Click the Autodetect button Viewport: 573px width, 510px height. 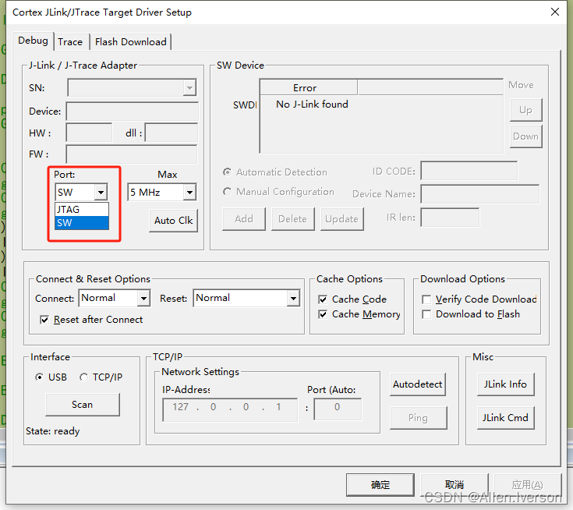point(418,384)
